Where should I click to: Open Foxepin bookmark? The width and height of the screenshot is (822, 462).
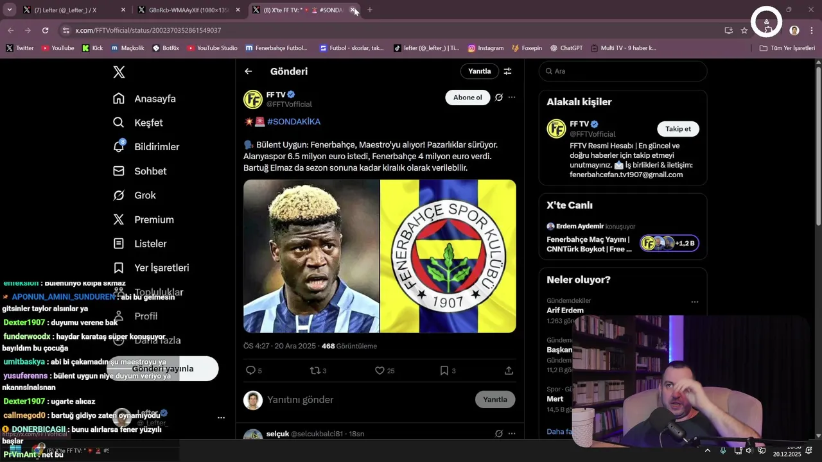coord(527,48)
